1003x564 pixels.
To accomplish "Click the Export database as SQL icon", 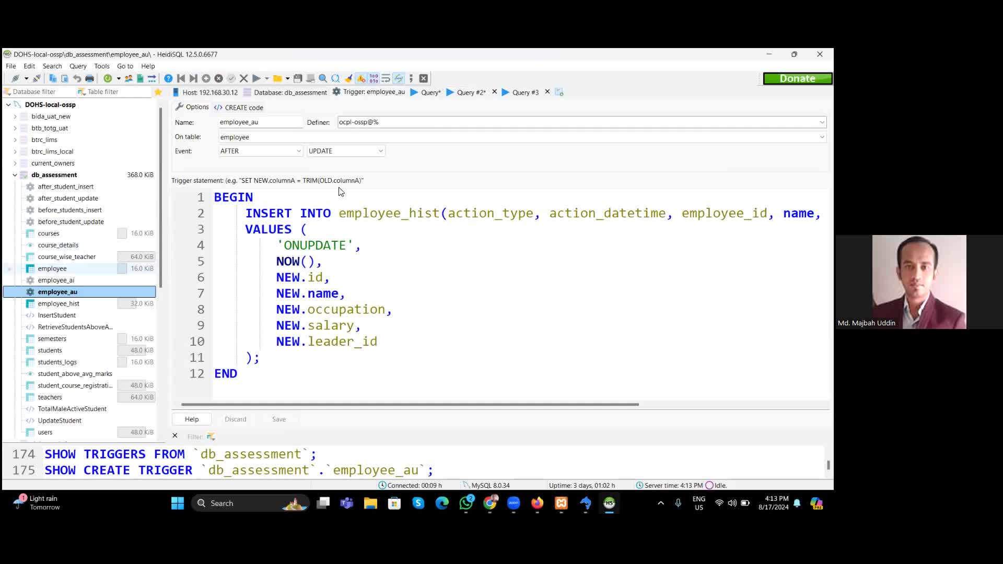I will [140, 78].
